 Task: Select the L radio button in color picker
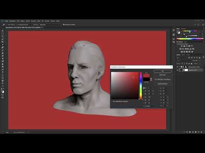pos(159,88)
